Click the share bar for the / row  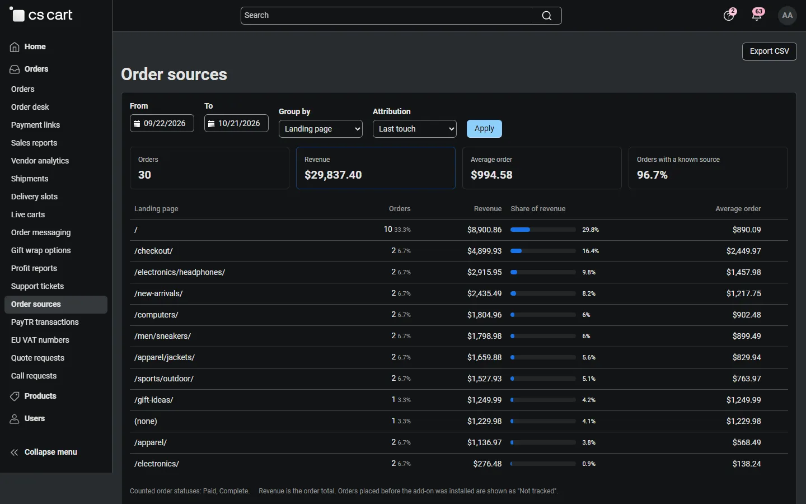[543, 230]
